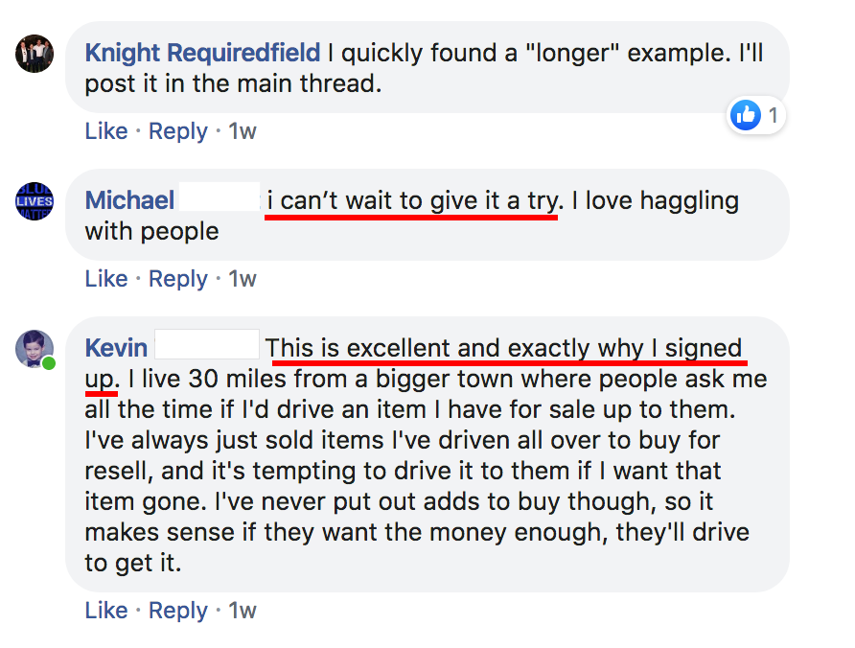The height and width of the screenshot is (648, 855).
Task: Click Kevin's green online status dot
Action: [x=49, y=363]
